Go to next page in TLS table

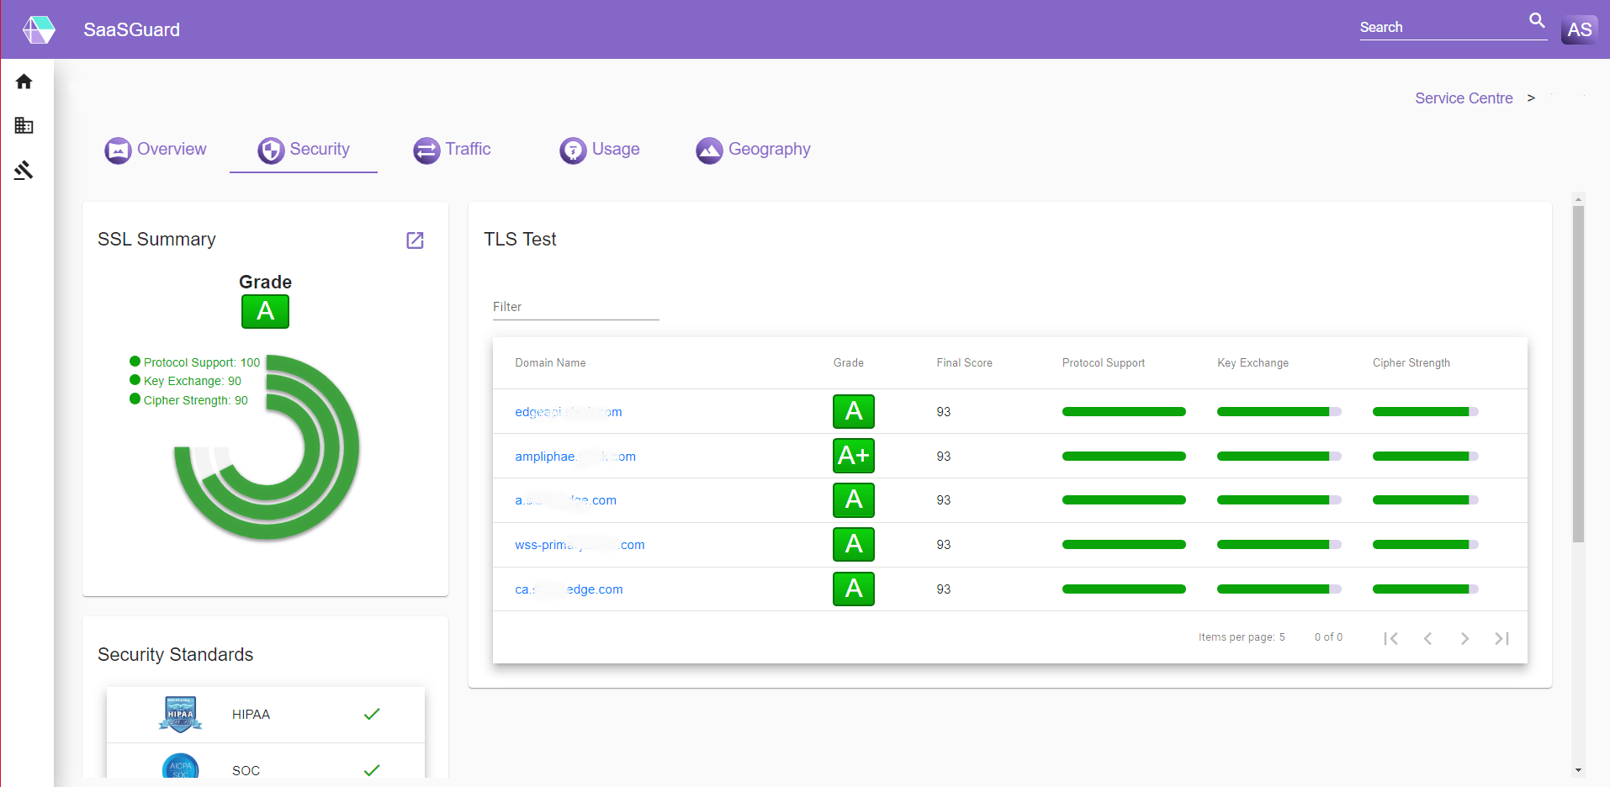pos(1464,638)
